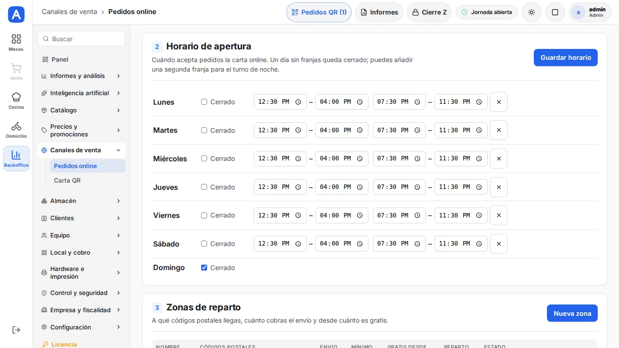Collapse Canales de venta section

click(82, 150)
